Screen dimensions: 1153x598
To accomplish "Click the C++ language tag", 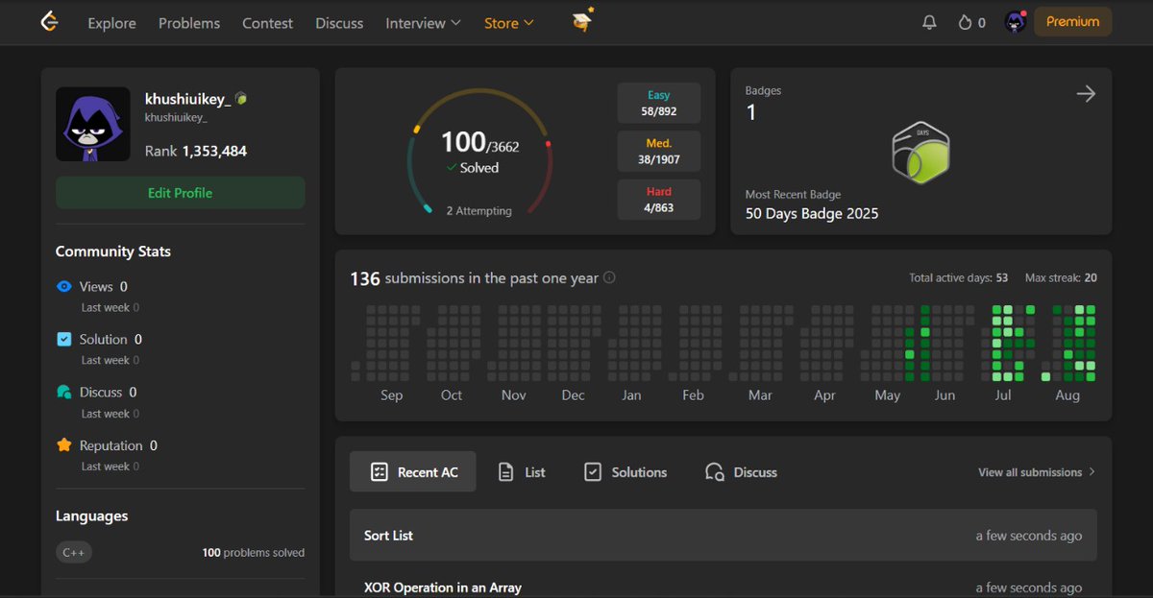I will [74, 552].
